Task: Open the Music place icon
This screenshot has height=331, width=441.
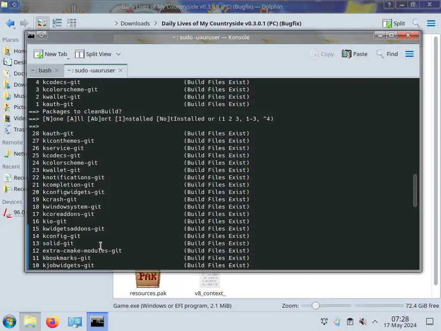Action: coord(7,96)
